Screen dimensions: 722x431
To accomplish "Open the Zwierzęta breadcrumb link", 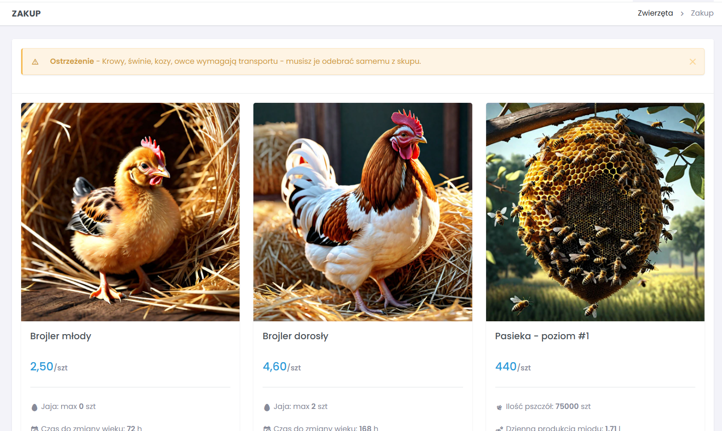I will tap(655, 13).
